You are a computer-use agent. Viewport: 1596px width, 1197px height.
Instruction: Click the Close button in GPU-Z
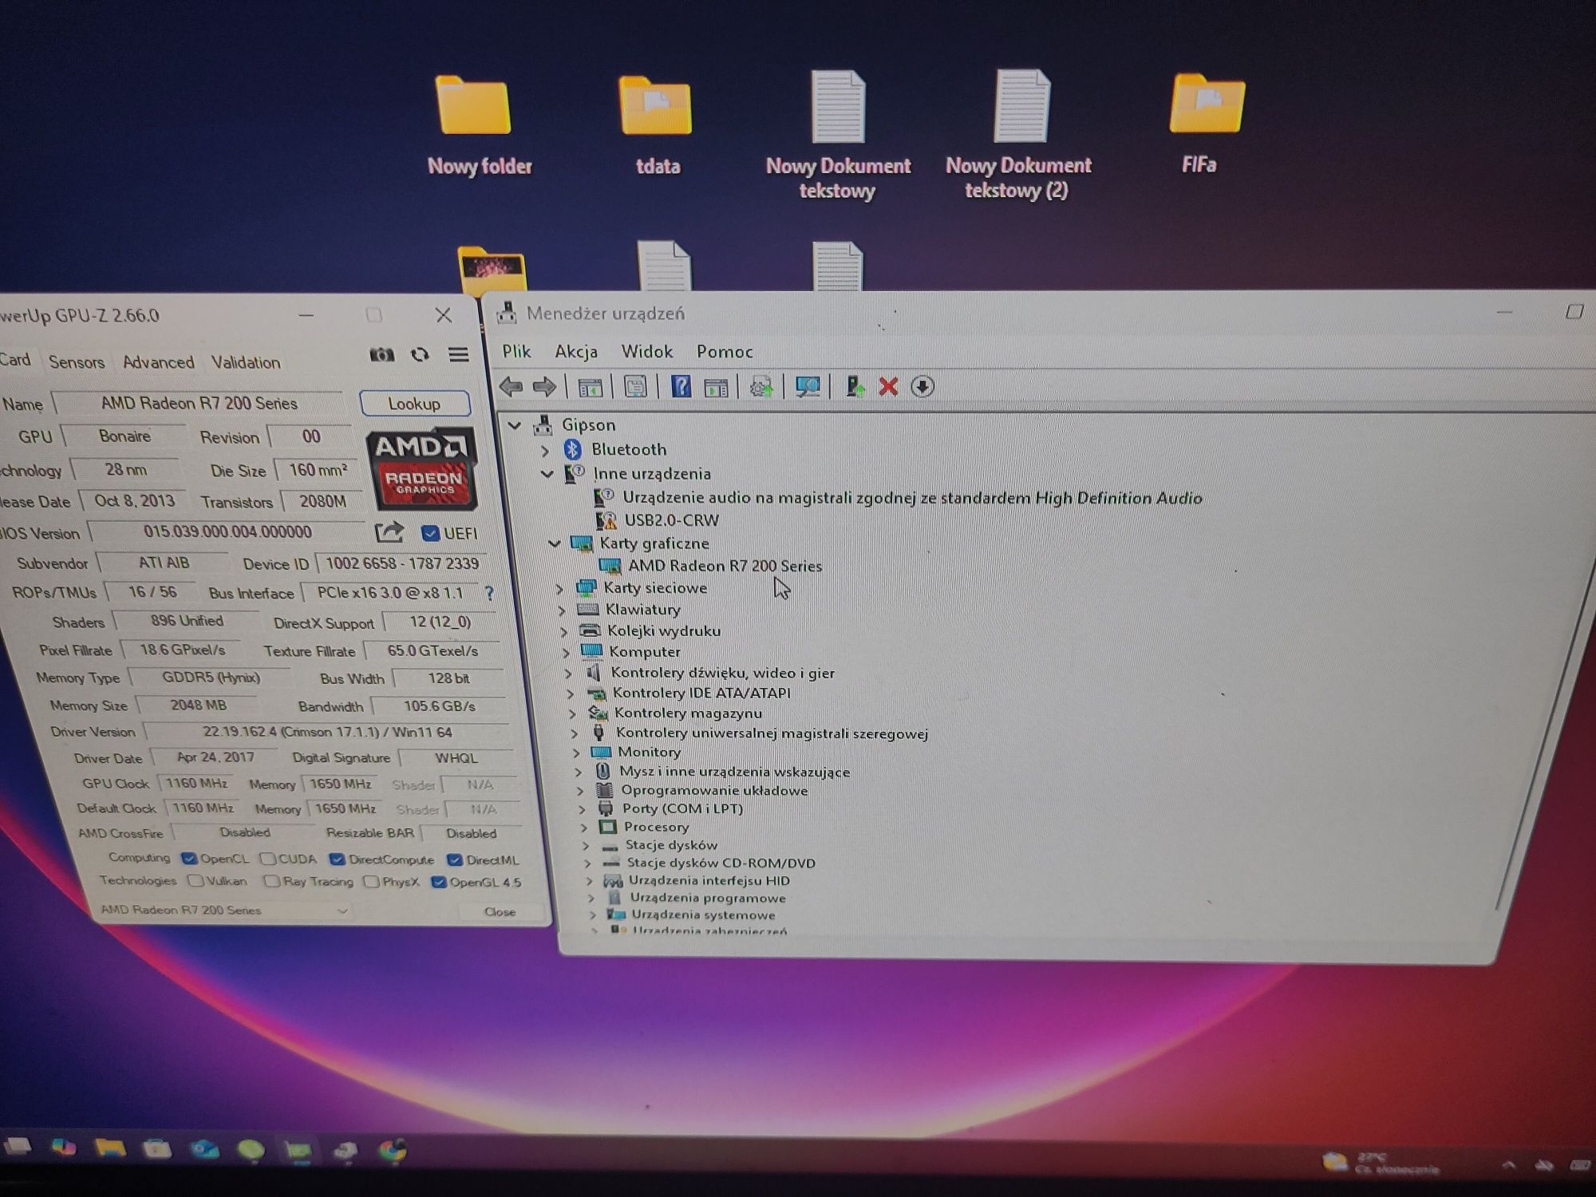point(500,911)
